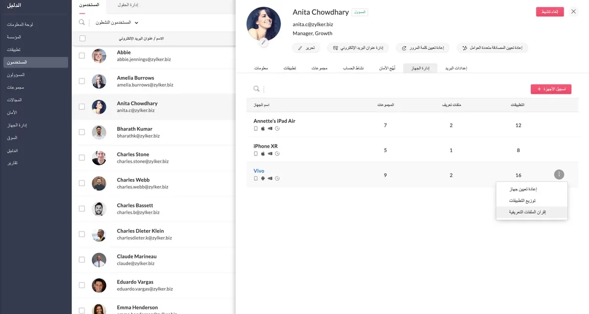Click the phone icon under Vivo
589x314 pixels.
point(256,178)
